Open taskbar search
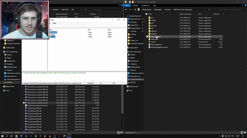Screen dimensions: 247x138 point(7,136)
